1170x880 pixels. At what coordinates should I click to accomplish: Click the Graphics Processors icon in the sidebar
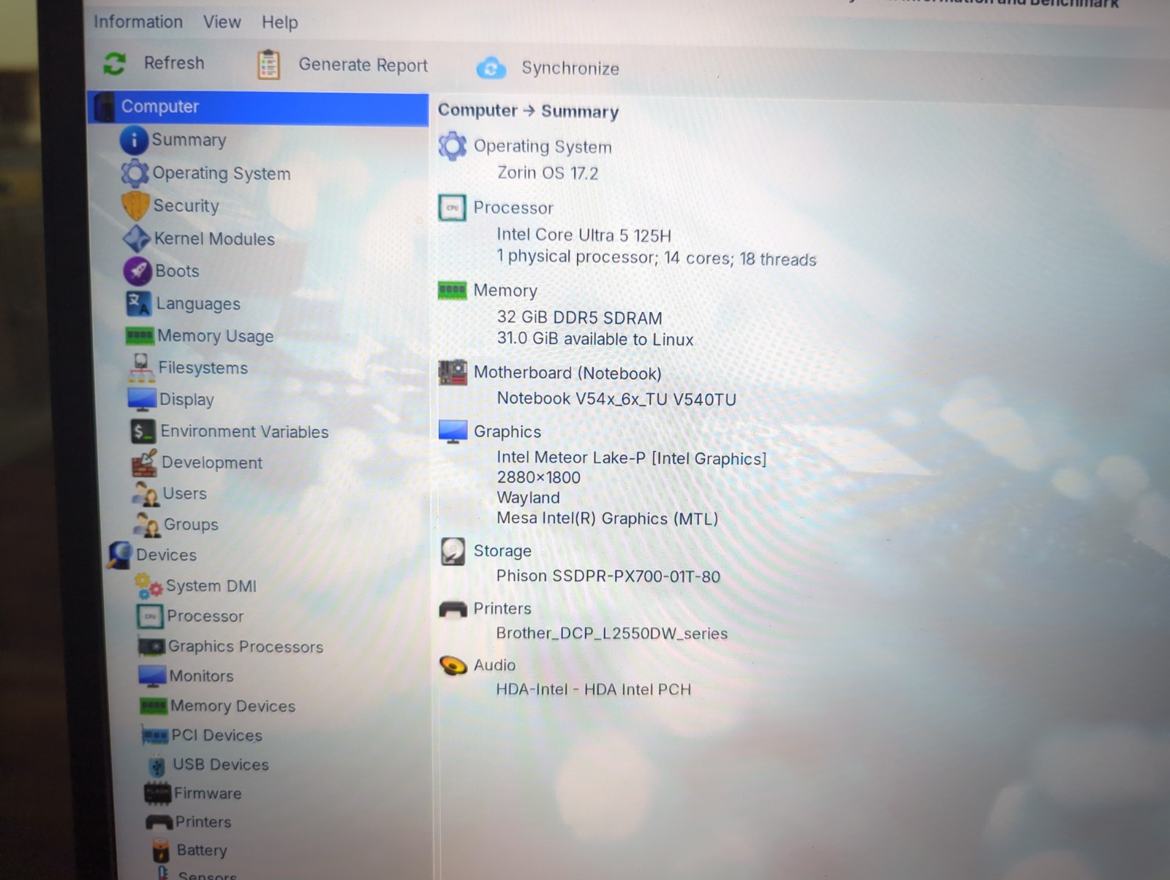152,647
